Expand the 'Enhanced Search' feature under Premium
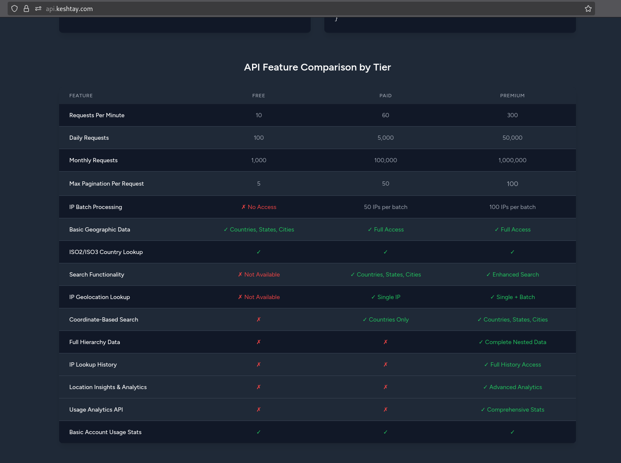 click(513, 274)
